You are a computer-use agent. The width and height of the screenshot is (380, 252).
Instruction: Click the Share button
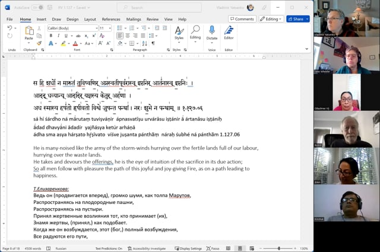tap(298, 19)
